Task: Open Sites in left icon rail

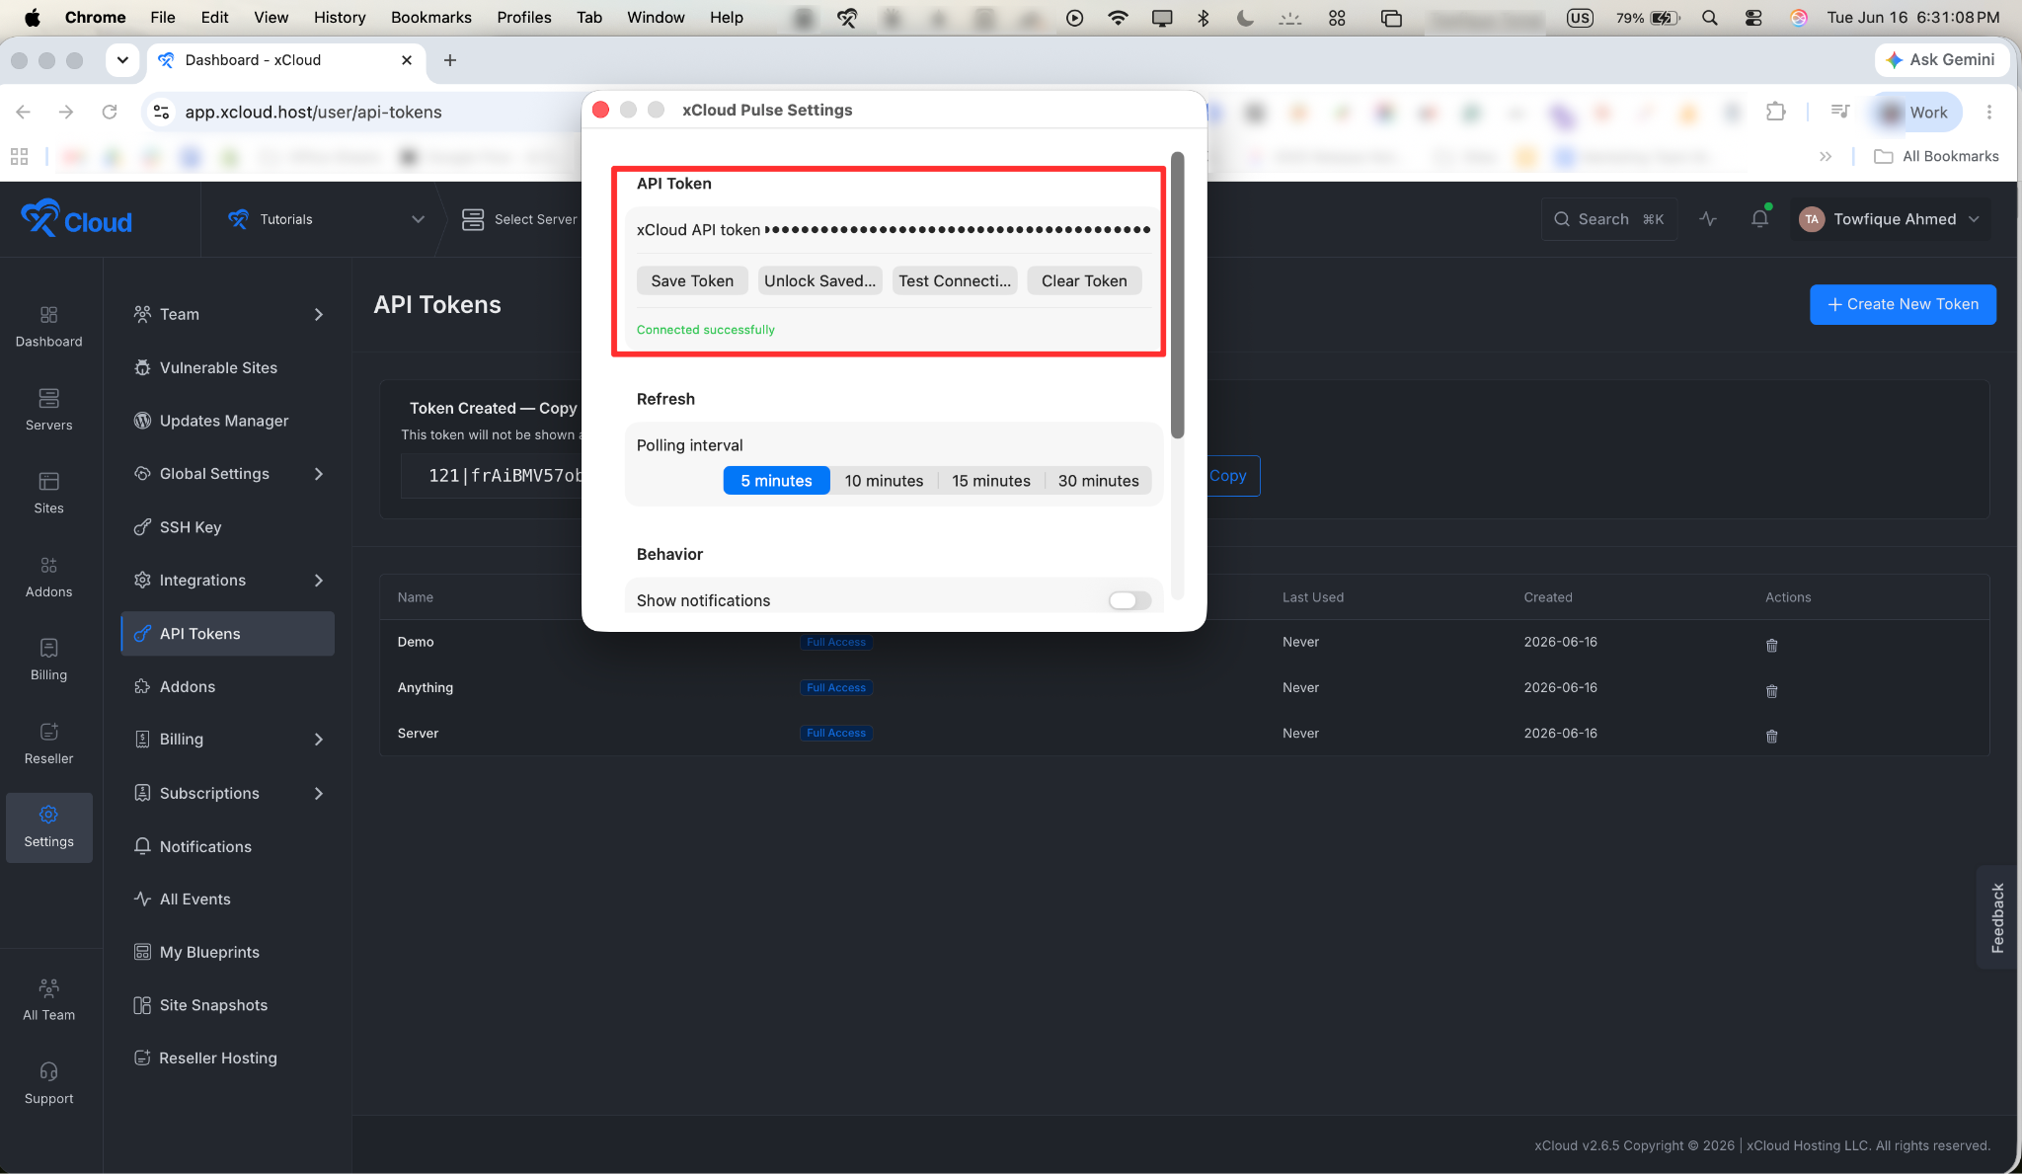Action: click(x=48, y=493)
